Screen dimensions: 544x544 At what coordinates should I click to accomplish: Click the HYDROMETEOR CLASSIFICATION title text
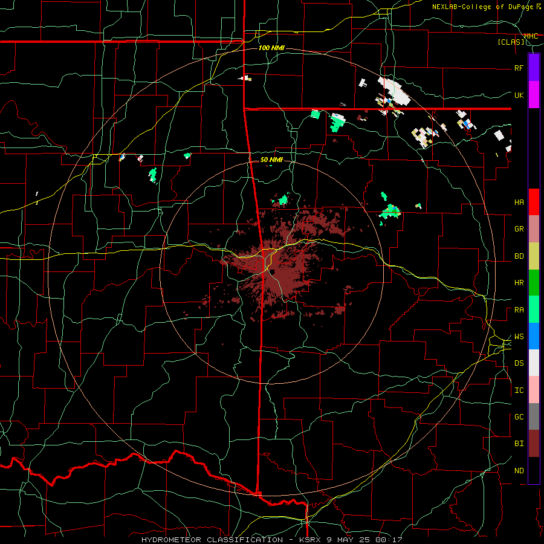[x=212, y=540]
